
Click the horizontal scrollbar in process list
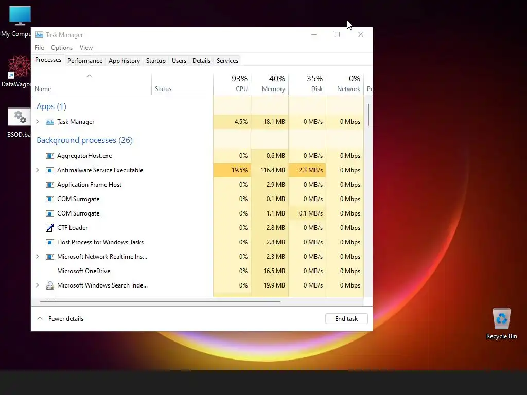[x=160, y=302]
